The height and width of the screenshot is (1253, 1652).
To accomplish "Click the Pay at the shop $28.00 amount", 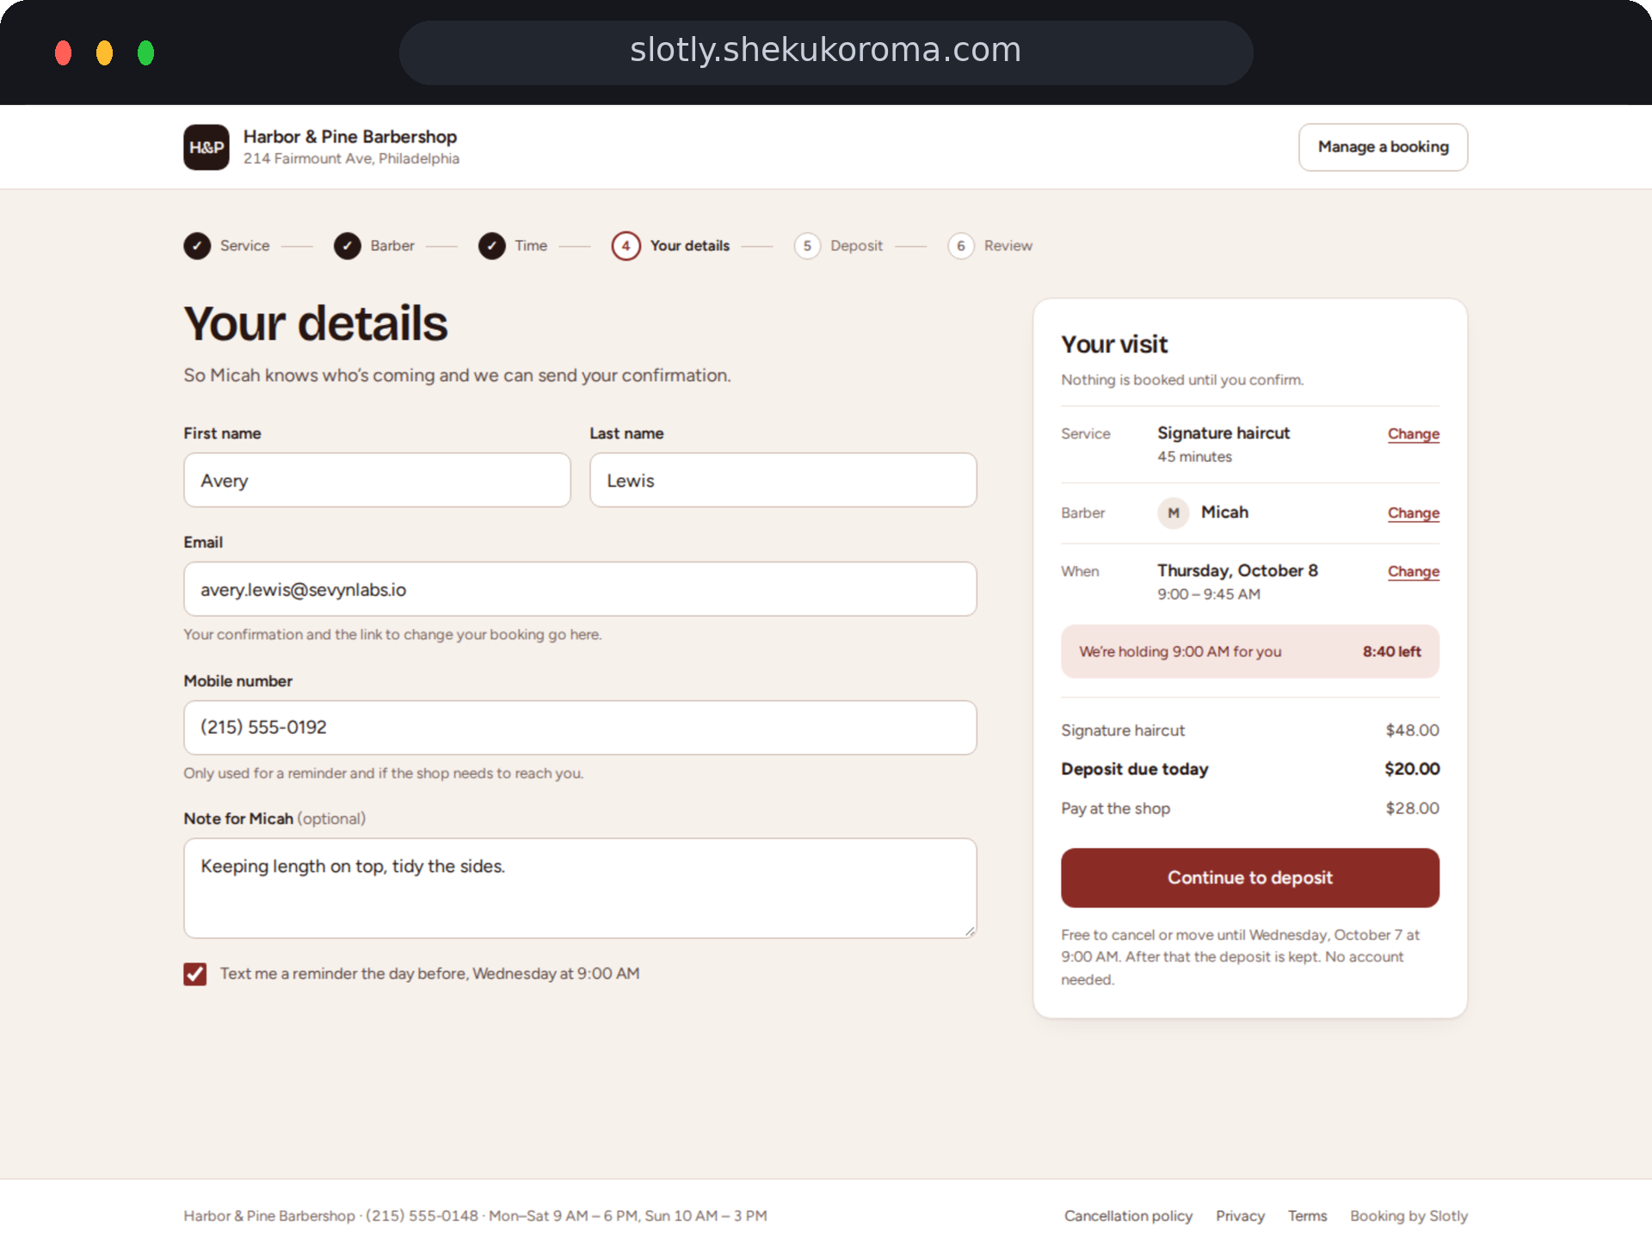I will pyautogui.click(x=1412, y=808).
